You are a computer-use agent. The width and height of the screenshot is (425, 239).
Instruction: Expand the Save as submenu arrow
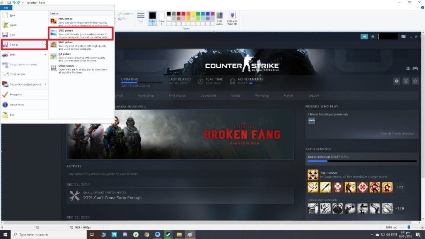click(45, 44)
